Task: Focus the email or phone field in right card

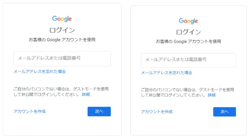Action: click(188, 60)
